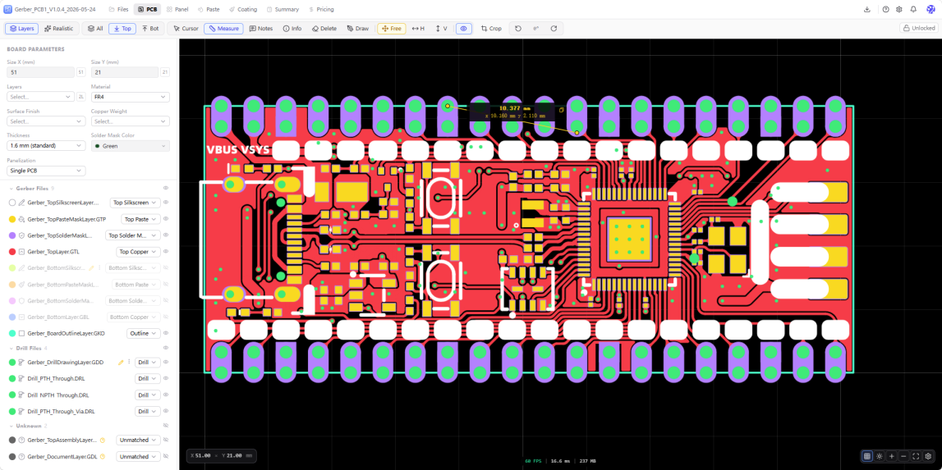Show Gerber_BottomLayer.GBL layer
Viewport: 942px width, 470px height.
166,317
